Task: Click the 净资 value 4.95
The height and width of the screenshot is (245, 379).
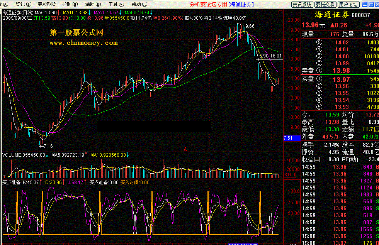Action: tap(334, 152)
